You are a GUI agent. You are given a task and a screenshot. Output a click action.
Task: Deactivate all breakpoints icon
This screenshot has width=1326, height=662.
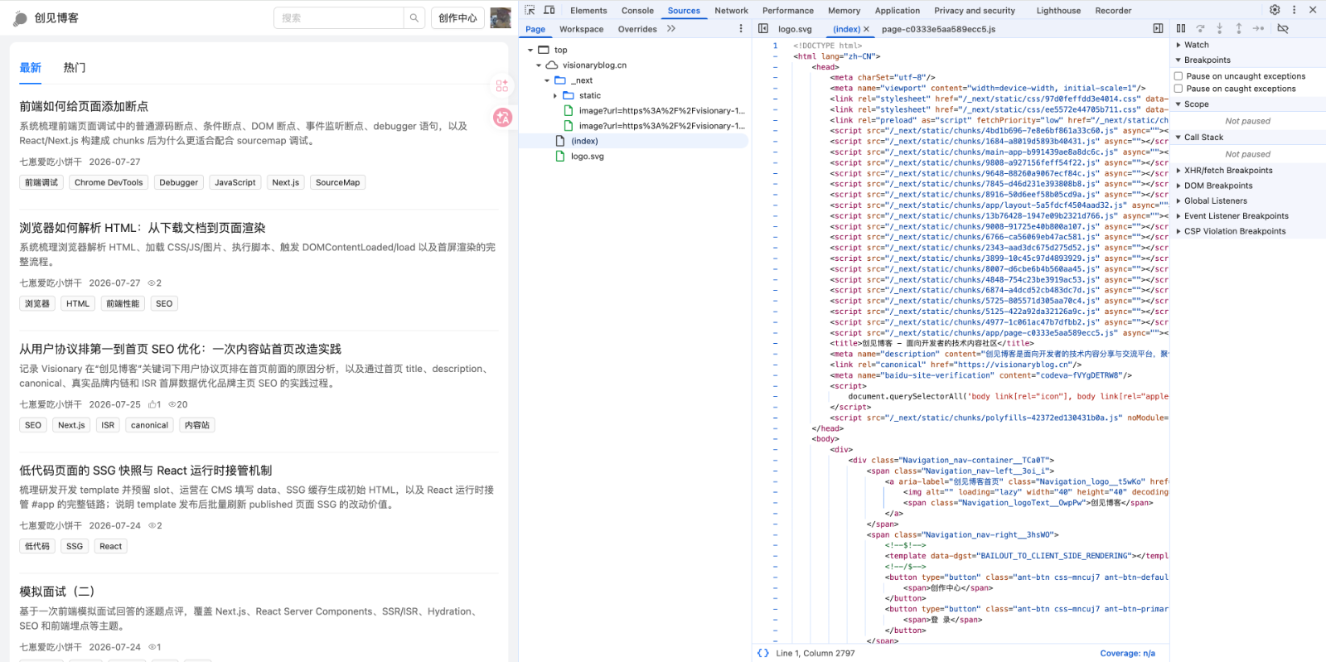coord(1283,28)
